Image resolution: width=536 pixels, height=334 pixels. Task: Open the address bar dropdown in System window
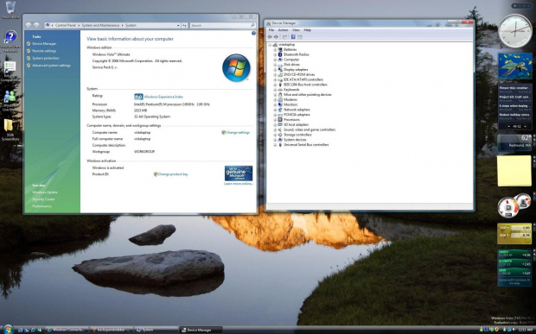pos(178,25)
